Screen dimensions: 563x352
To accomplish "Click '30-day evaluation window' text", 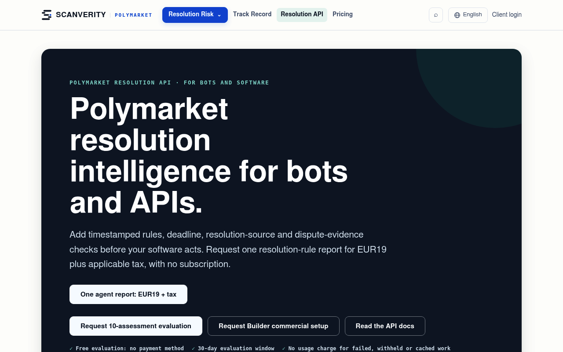I will [233, 348].
